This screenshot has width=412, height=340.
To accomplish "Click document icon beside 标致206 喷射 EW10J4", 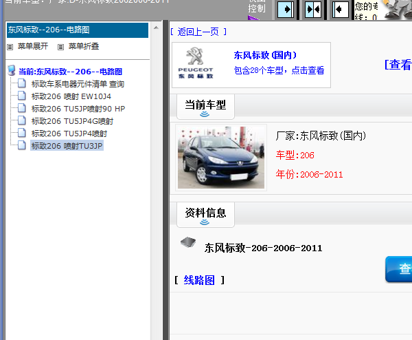I will [22, 96].
